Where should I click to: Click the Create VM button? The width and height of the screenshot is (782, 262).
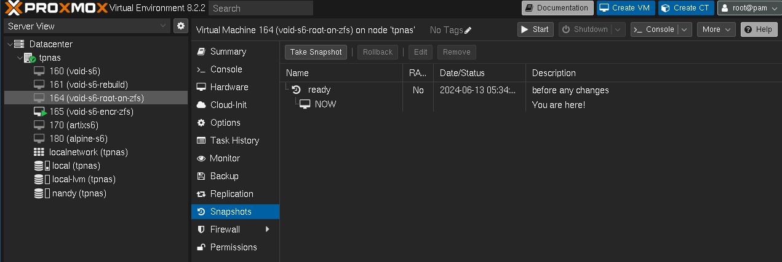pyautogui.click(x=625, y=8)
